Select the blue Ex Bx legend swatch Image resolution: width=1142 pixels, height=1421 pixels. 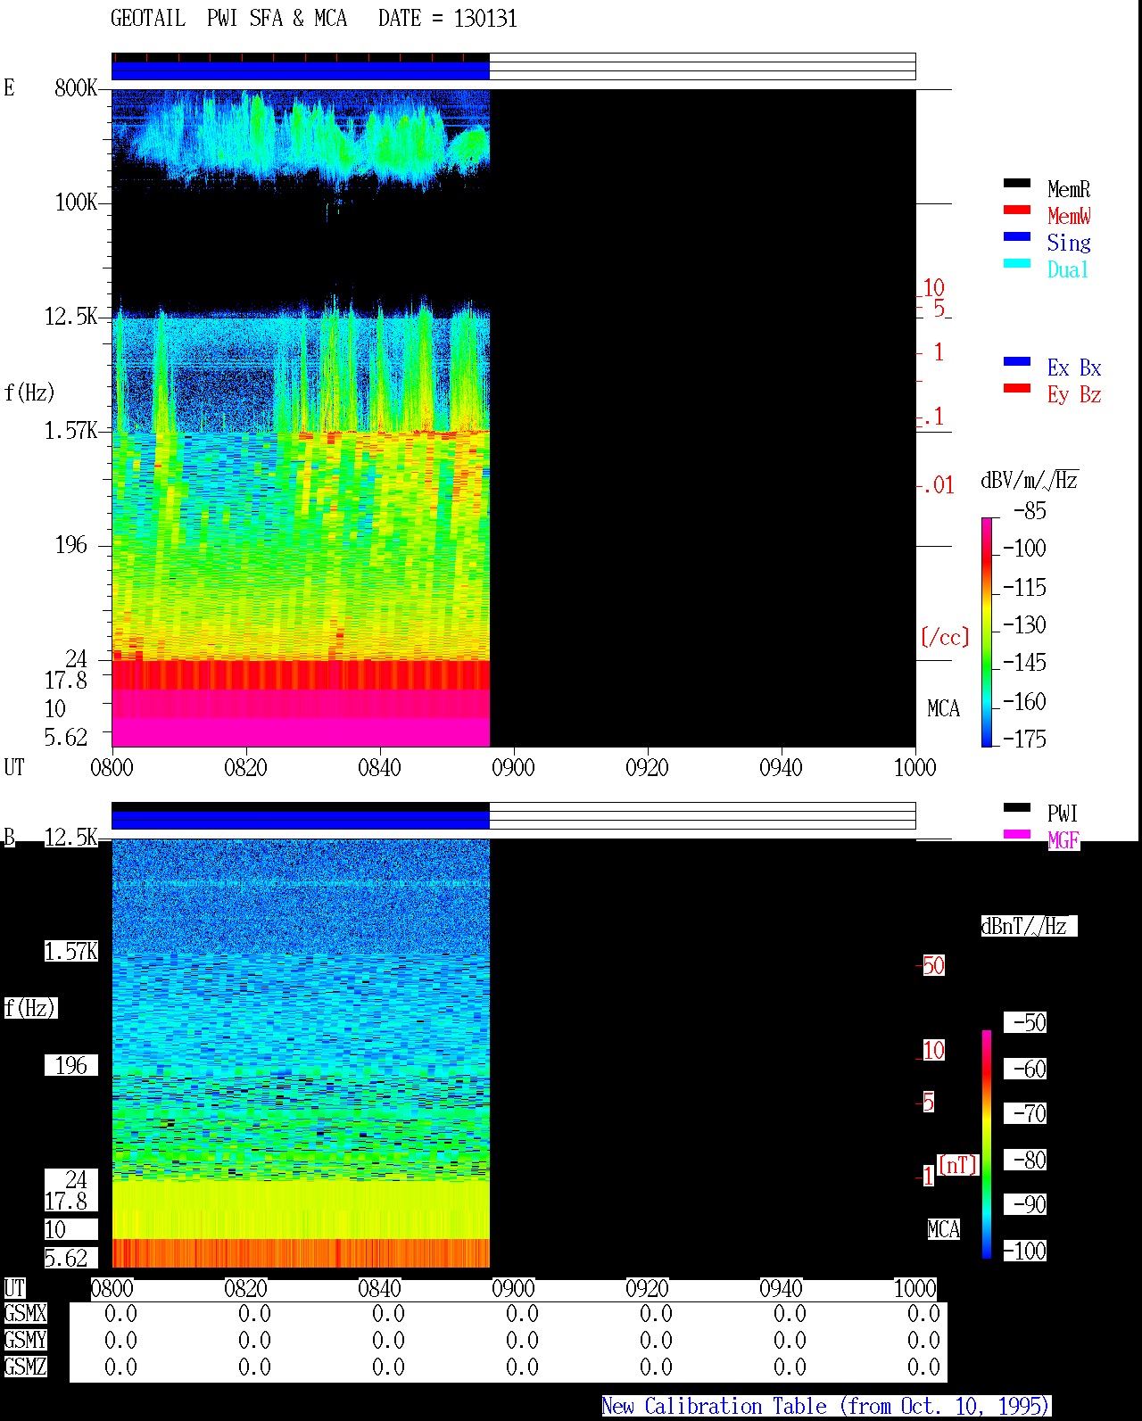pyautogui.click(x=1017, y=361)
